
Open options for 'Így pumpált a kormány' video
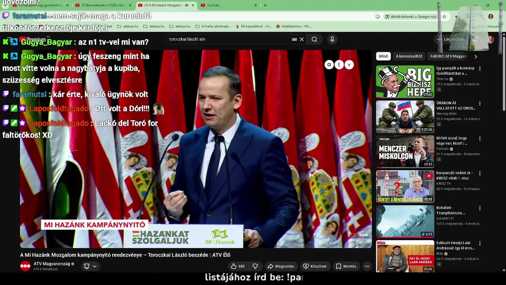(480, 68)
